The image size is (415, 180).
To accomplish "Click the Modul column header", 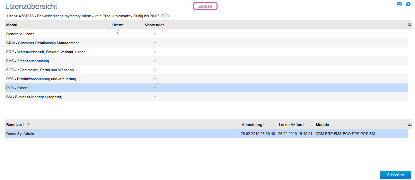I will (x=12, y=25).
